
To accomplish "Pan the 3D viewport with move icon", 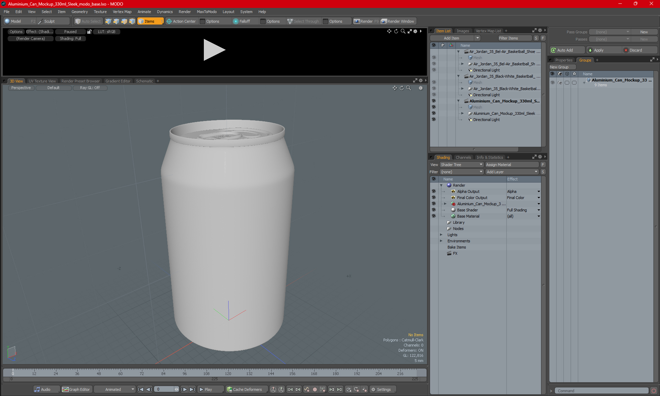I will tap(395, 88).
